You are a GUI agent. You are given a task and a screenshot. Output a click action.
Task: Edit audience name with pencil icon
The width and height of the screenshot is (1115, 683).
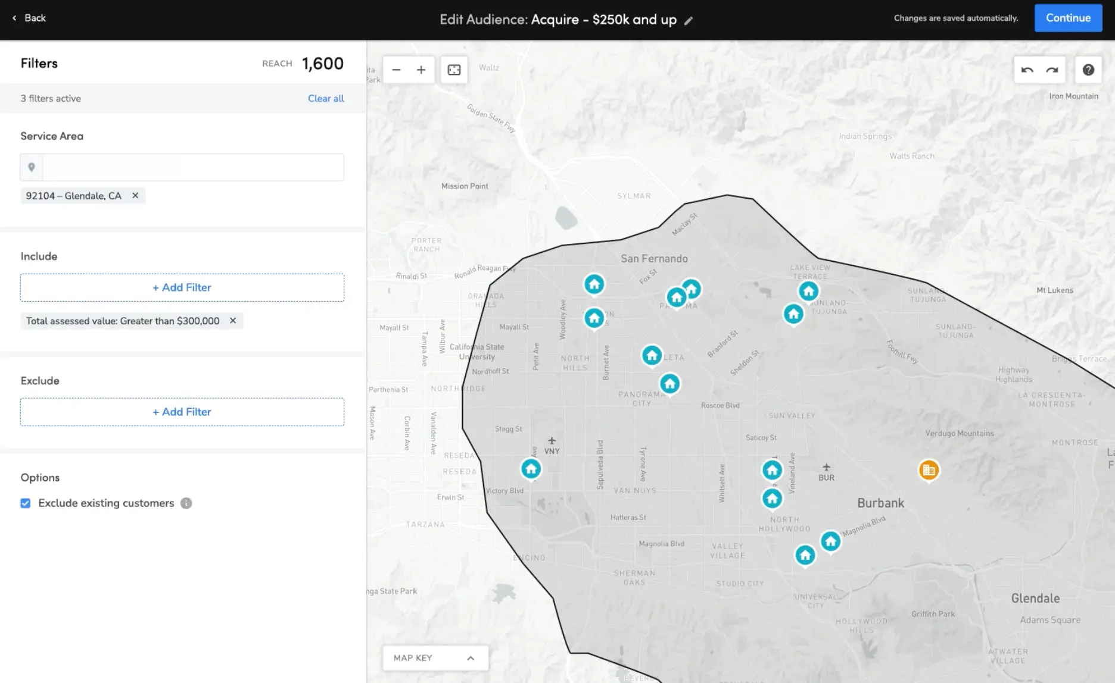pyautogui.click(x=689, y=21)
